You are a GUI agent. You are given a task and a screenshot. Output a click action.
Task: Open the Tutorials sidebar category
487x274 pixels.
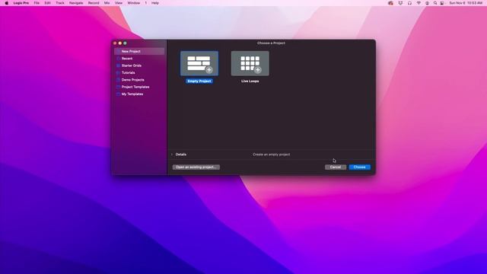[139, 73]
